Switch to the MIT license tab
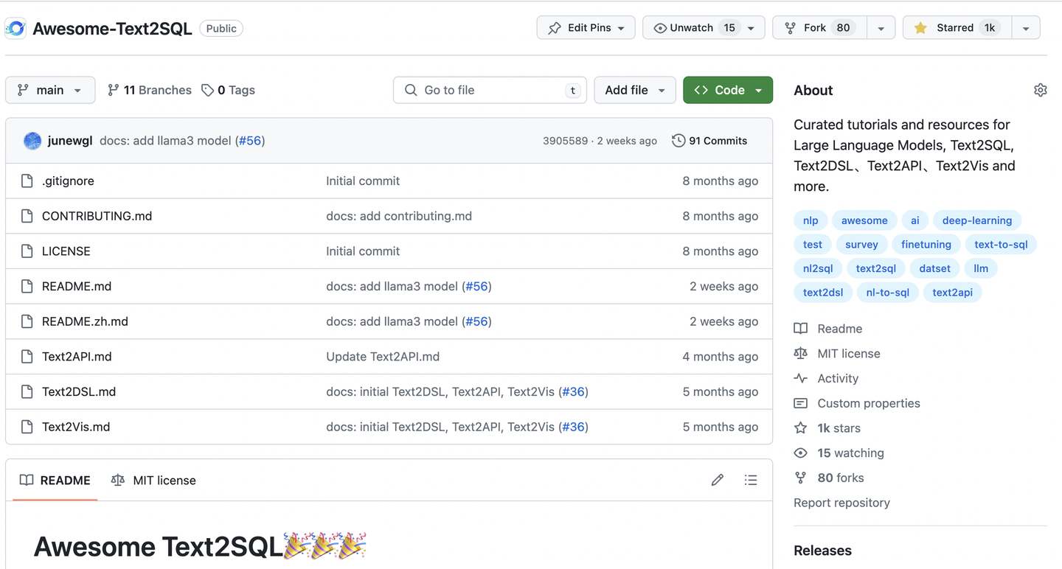Screen dimensions: 1062x569 click(153, 481)
